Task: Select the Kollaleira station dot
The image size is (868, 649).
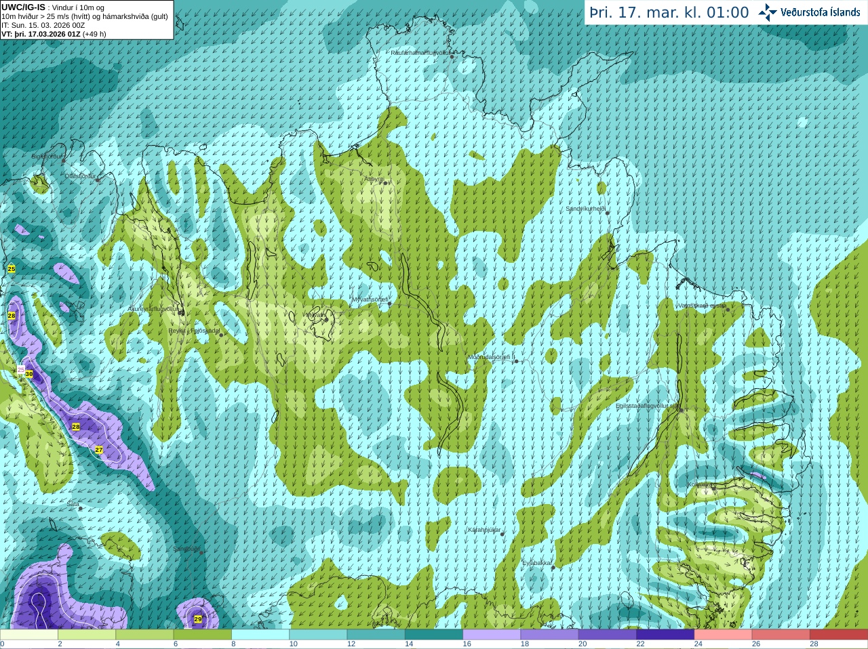Action: 713,488
